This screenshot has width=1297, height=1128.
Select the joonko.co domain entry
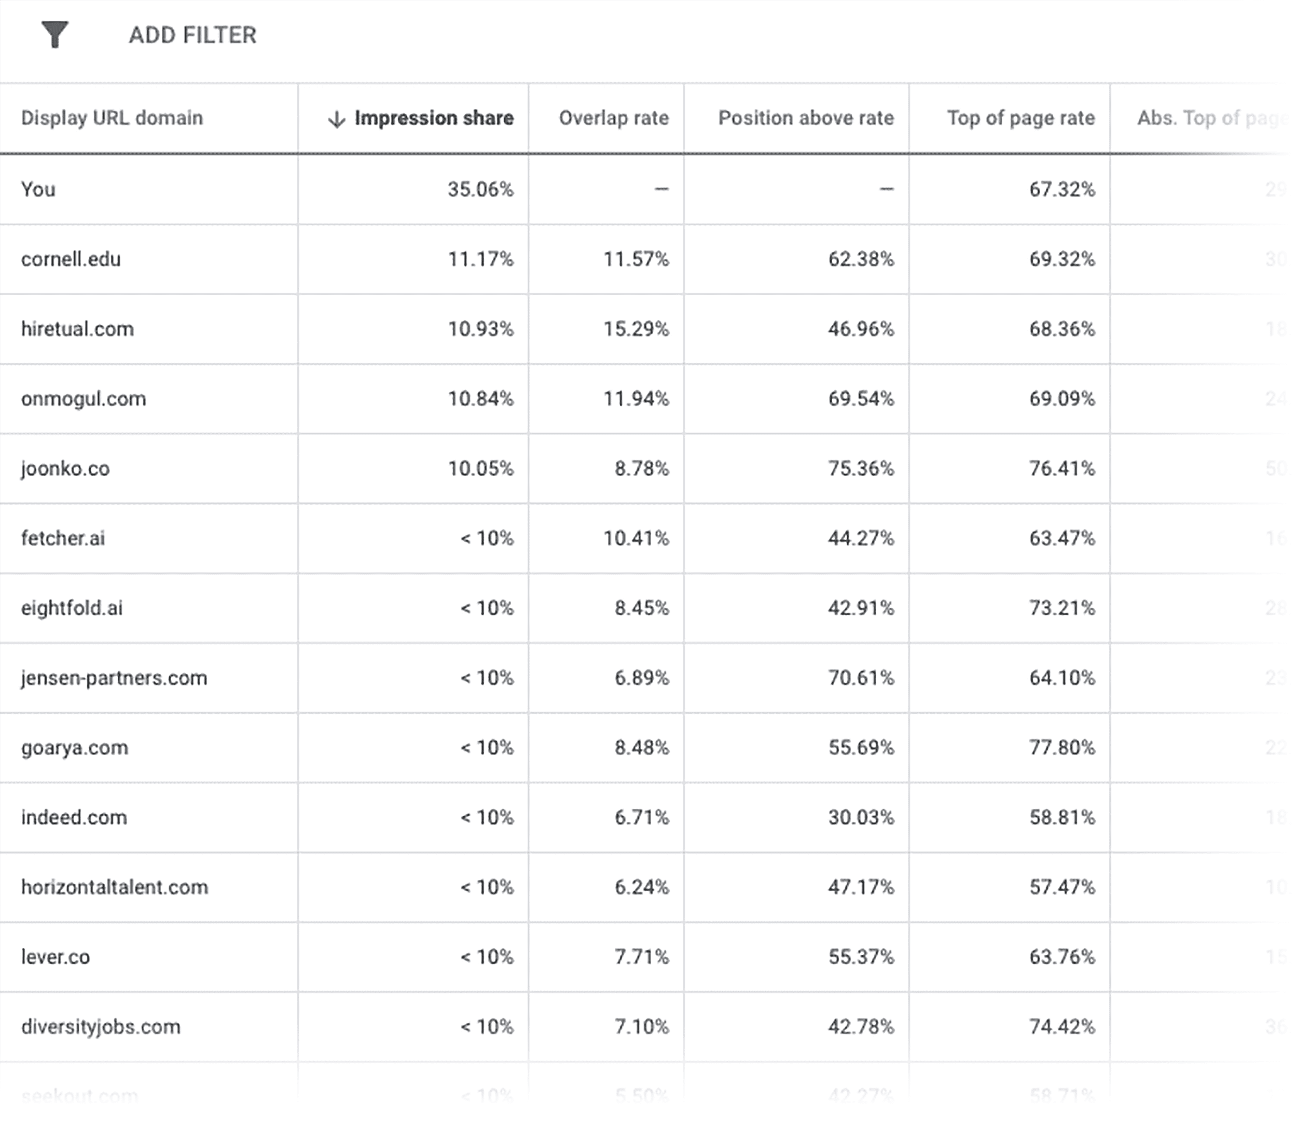click(x=65, y=468)
